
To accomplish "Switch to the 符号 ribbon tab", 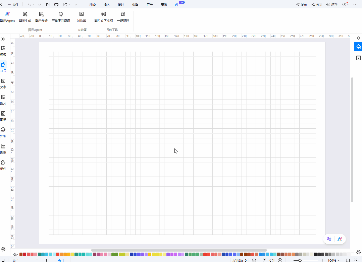I will [x=150, y=4].
